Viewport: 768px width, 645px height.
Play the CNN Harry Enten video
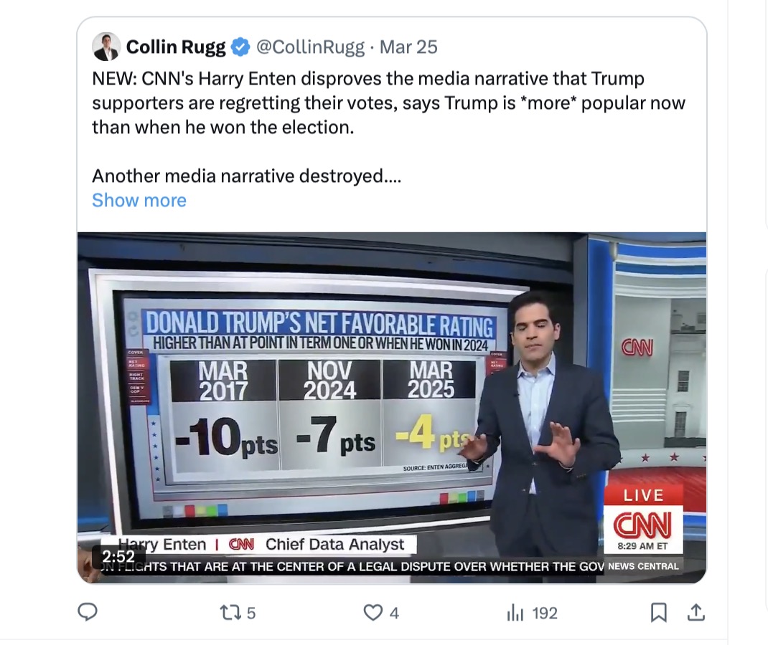point(392,407)
